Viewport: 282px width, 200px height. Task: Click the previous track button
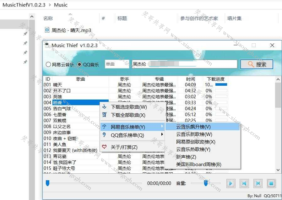tap(244, 183)
